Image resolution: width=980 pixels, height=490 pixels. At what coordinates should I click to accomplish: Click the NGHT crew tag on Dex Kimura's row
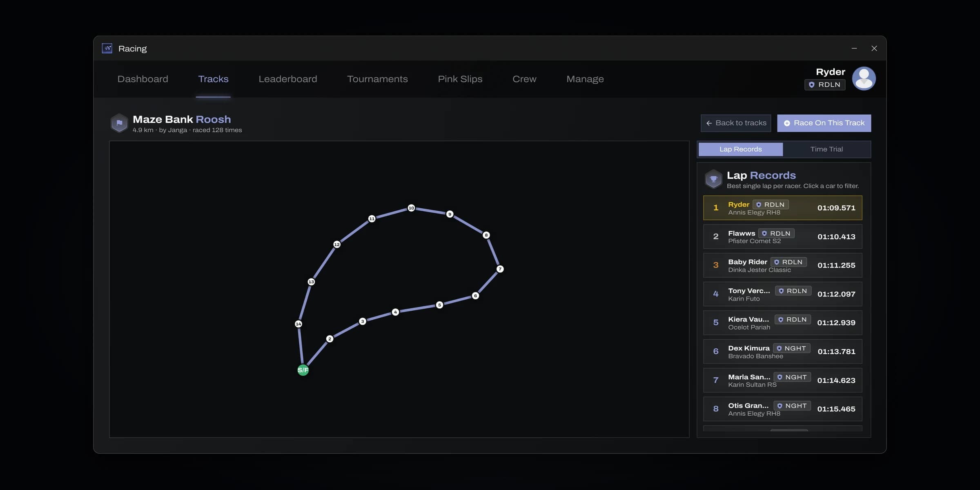tap(791, 348)
